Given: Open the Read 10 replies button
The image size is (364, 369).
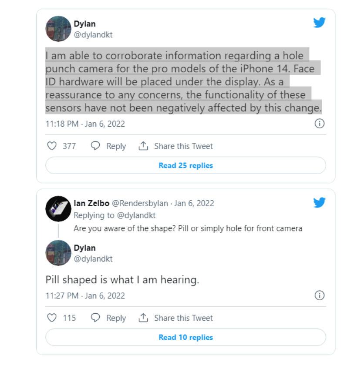Looking at the screenshot, I should coord(185,337).
